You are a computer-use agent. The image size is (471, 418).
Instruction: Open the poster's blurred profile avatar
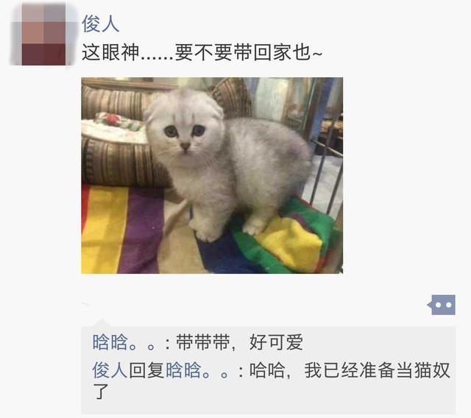click(x=43, y=34)
